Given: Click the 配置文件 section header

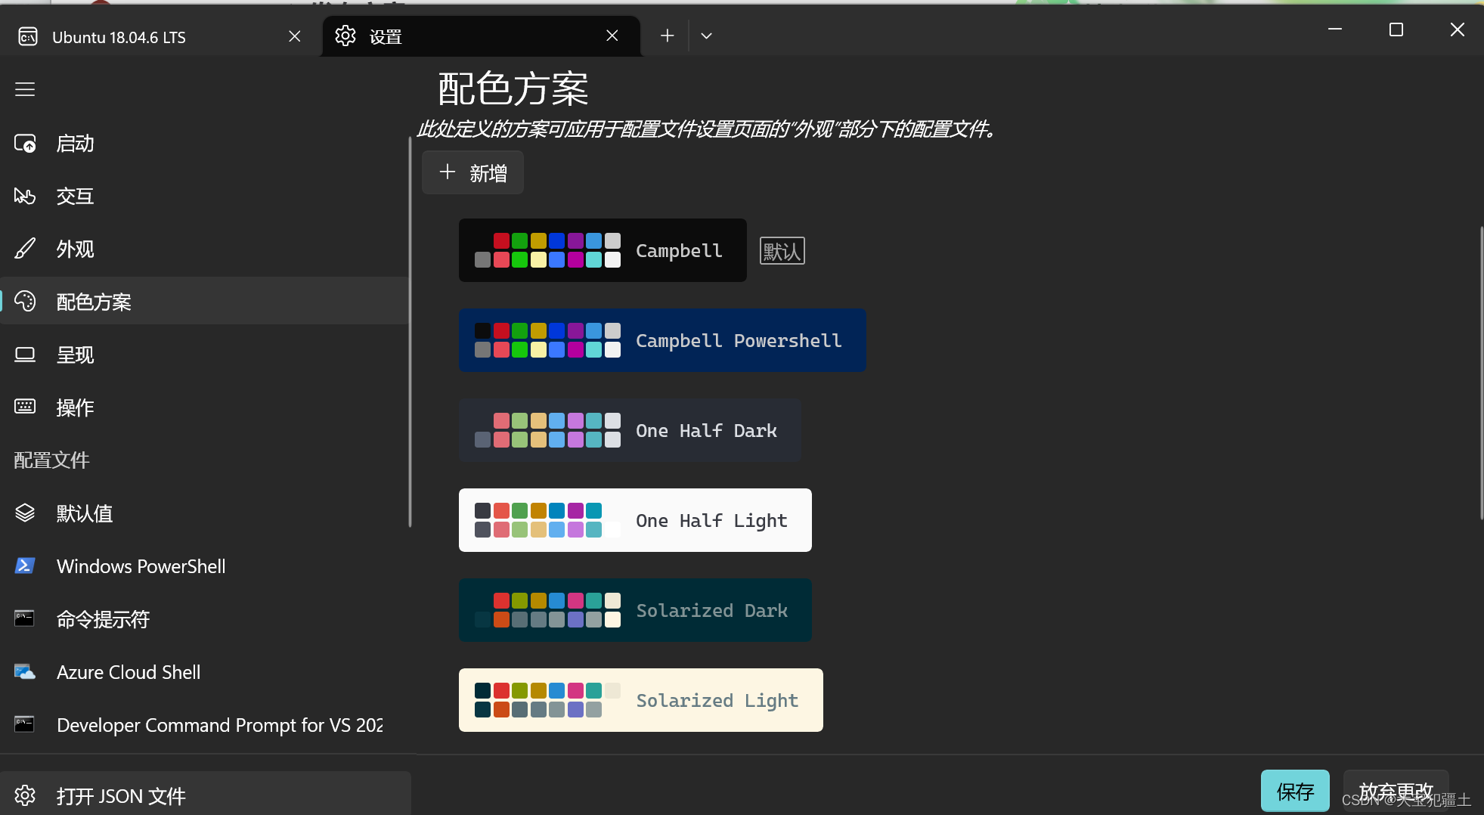Looking at the screenshot, I should point(51,460).
